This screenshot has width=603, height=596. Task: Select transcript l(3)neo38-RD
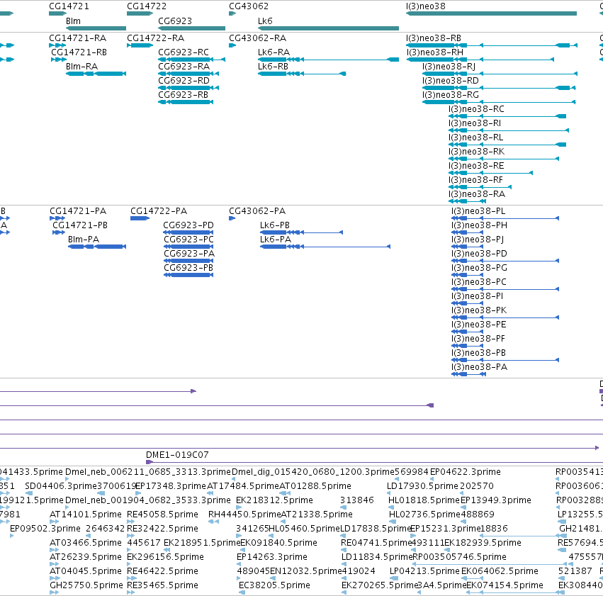click(x=451, y=81)
